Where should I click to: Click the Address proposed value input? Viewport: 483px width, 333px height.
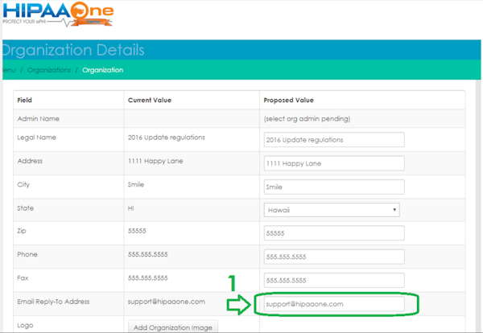[333, 162]
